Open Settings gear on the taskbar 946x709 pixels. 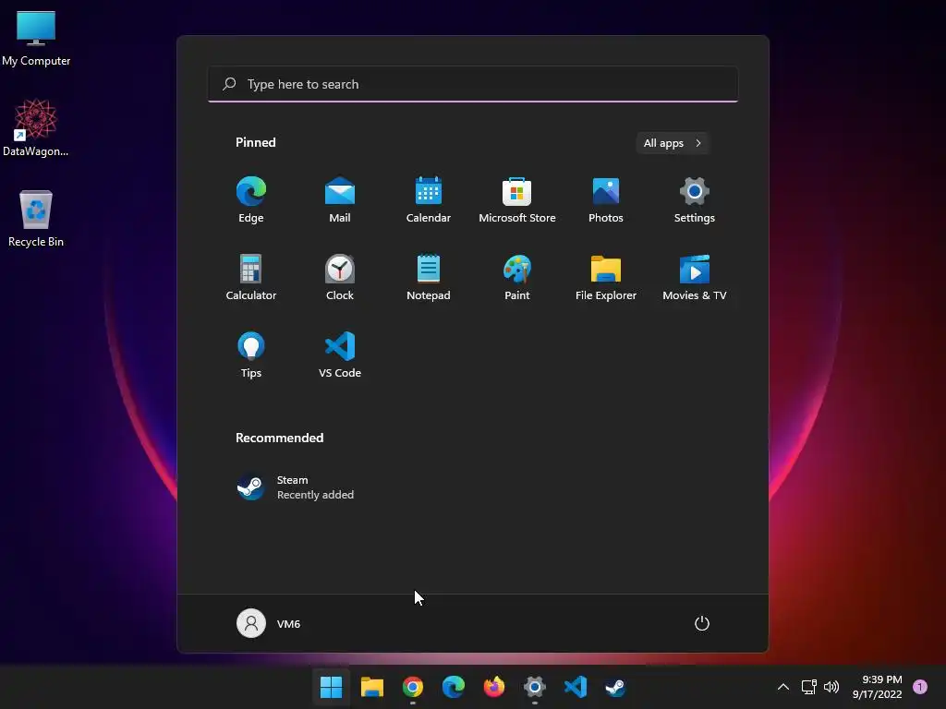pyautogui.click(x=535, y=687)
